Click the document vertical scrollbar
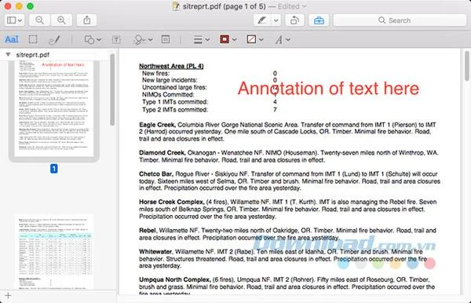 (x=467, y=66)
